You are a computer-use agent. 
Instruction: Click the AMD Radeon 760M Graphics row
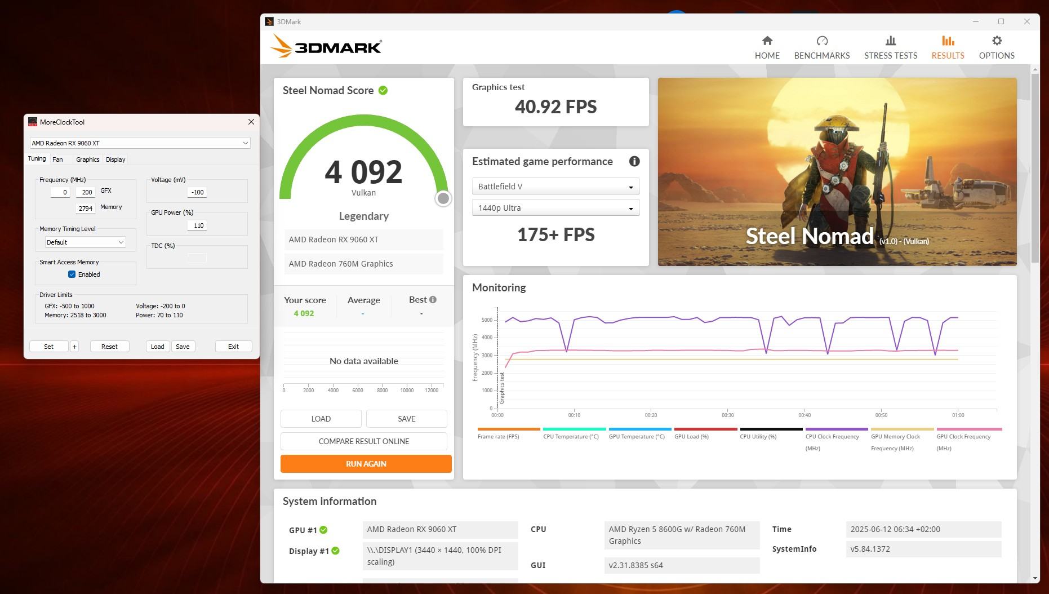click(x=364, y=264)
